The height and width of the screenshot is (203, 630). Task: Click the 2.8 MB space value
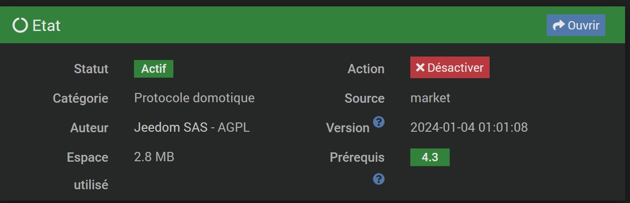(x=154, y=157)
